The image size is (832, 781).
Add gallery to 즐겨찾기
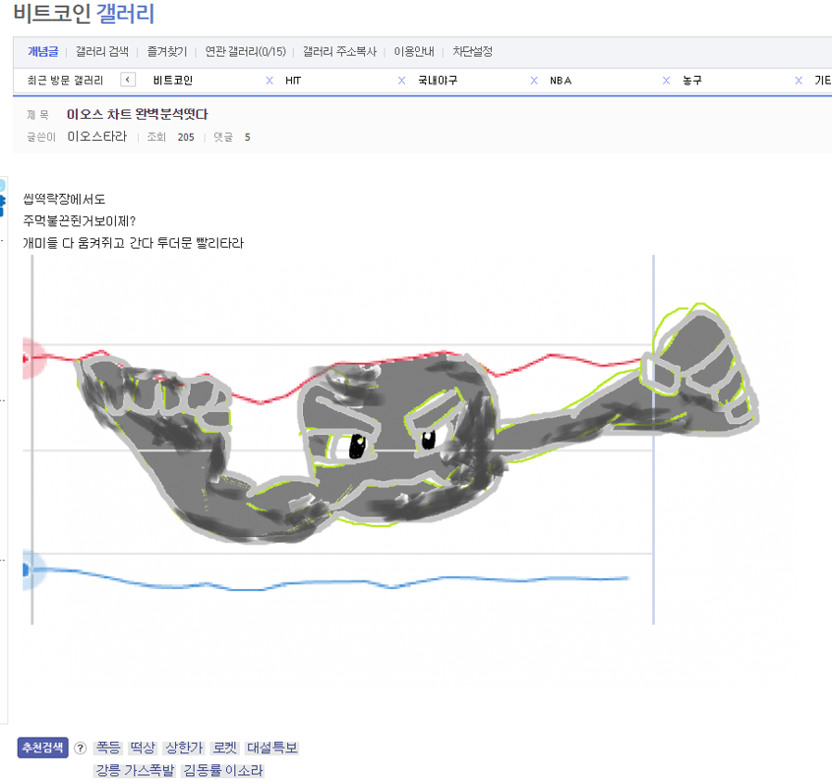(x=166, y=51)
